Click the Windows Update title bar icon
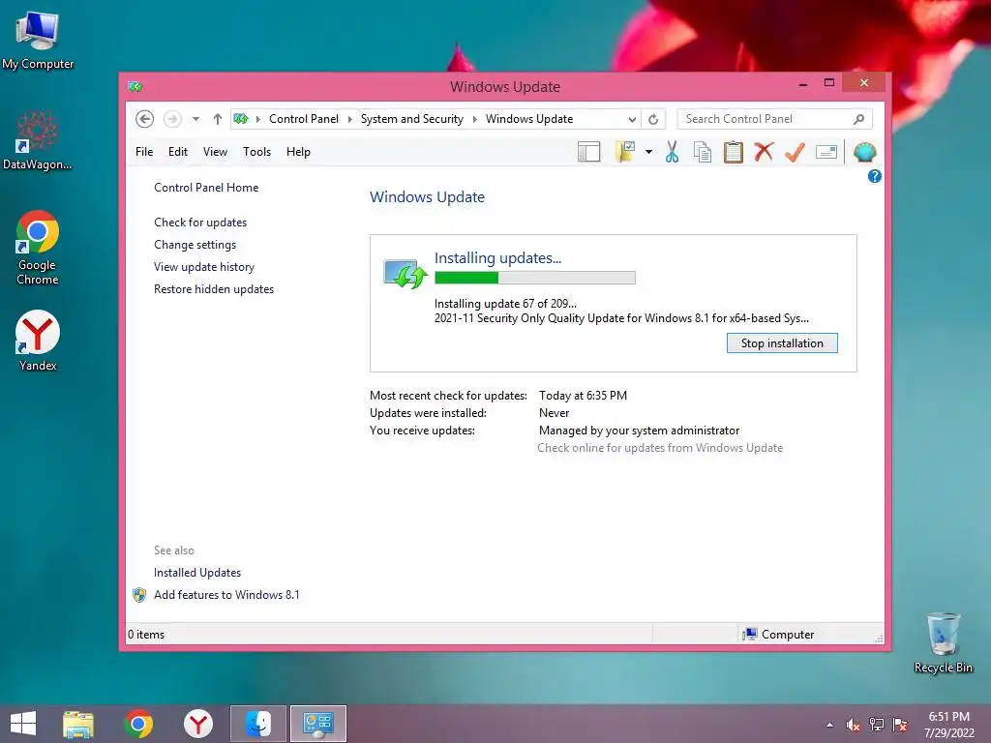 click(135, 86)
